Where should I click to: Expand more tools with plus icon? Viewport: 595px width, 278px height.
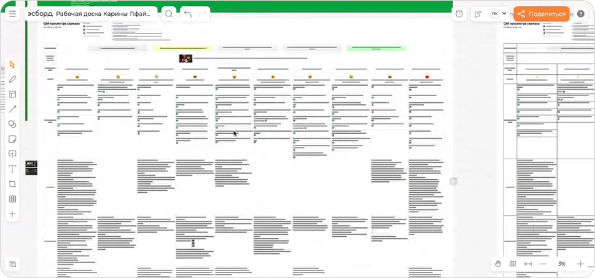pyautogui.click(x=12, y=214)
